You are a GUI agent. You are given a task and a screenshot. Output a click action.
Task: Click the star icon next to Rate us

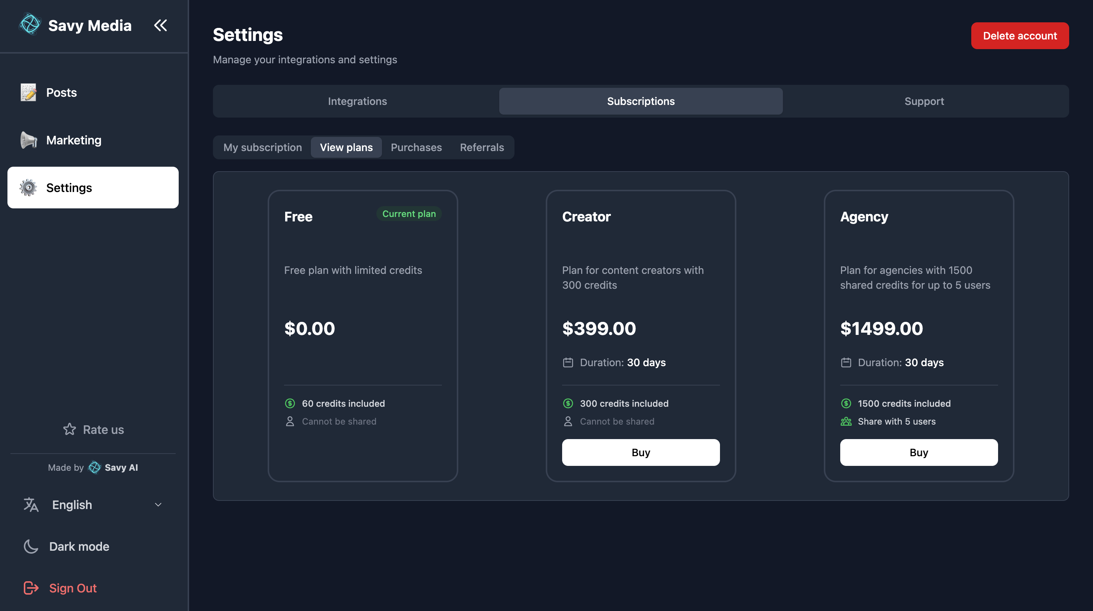[69, 429]
